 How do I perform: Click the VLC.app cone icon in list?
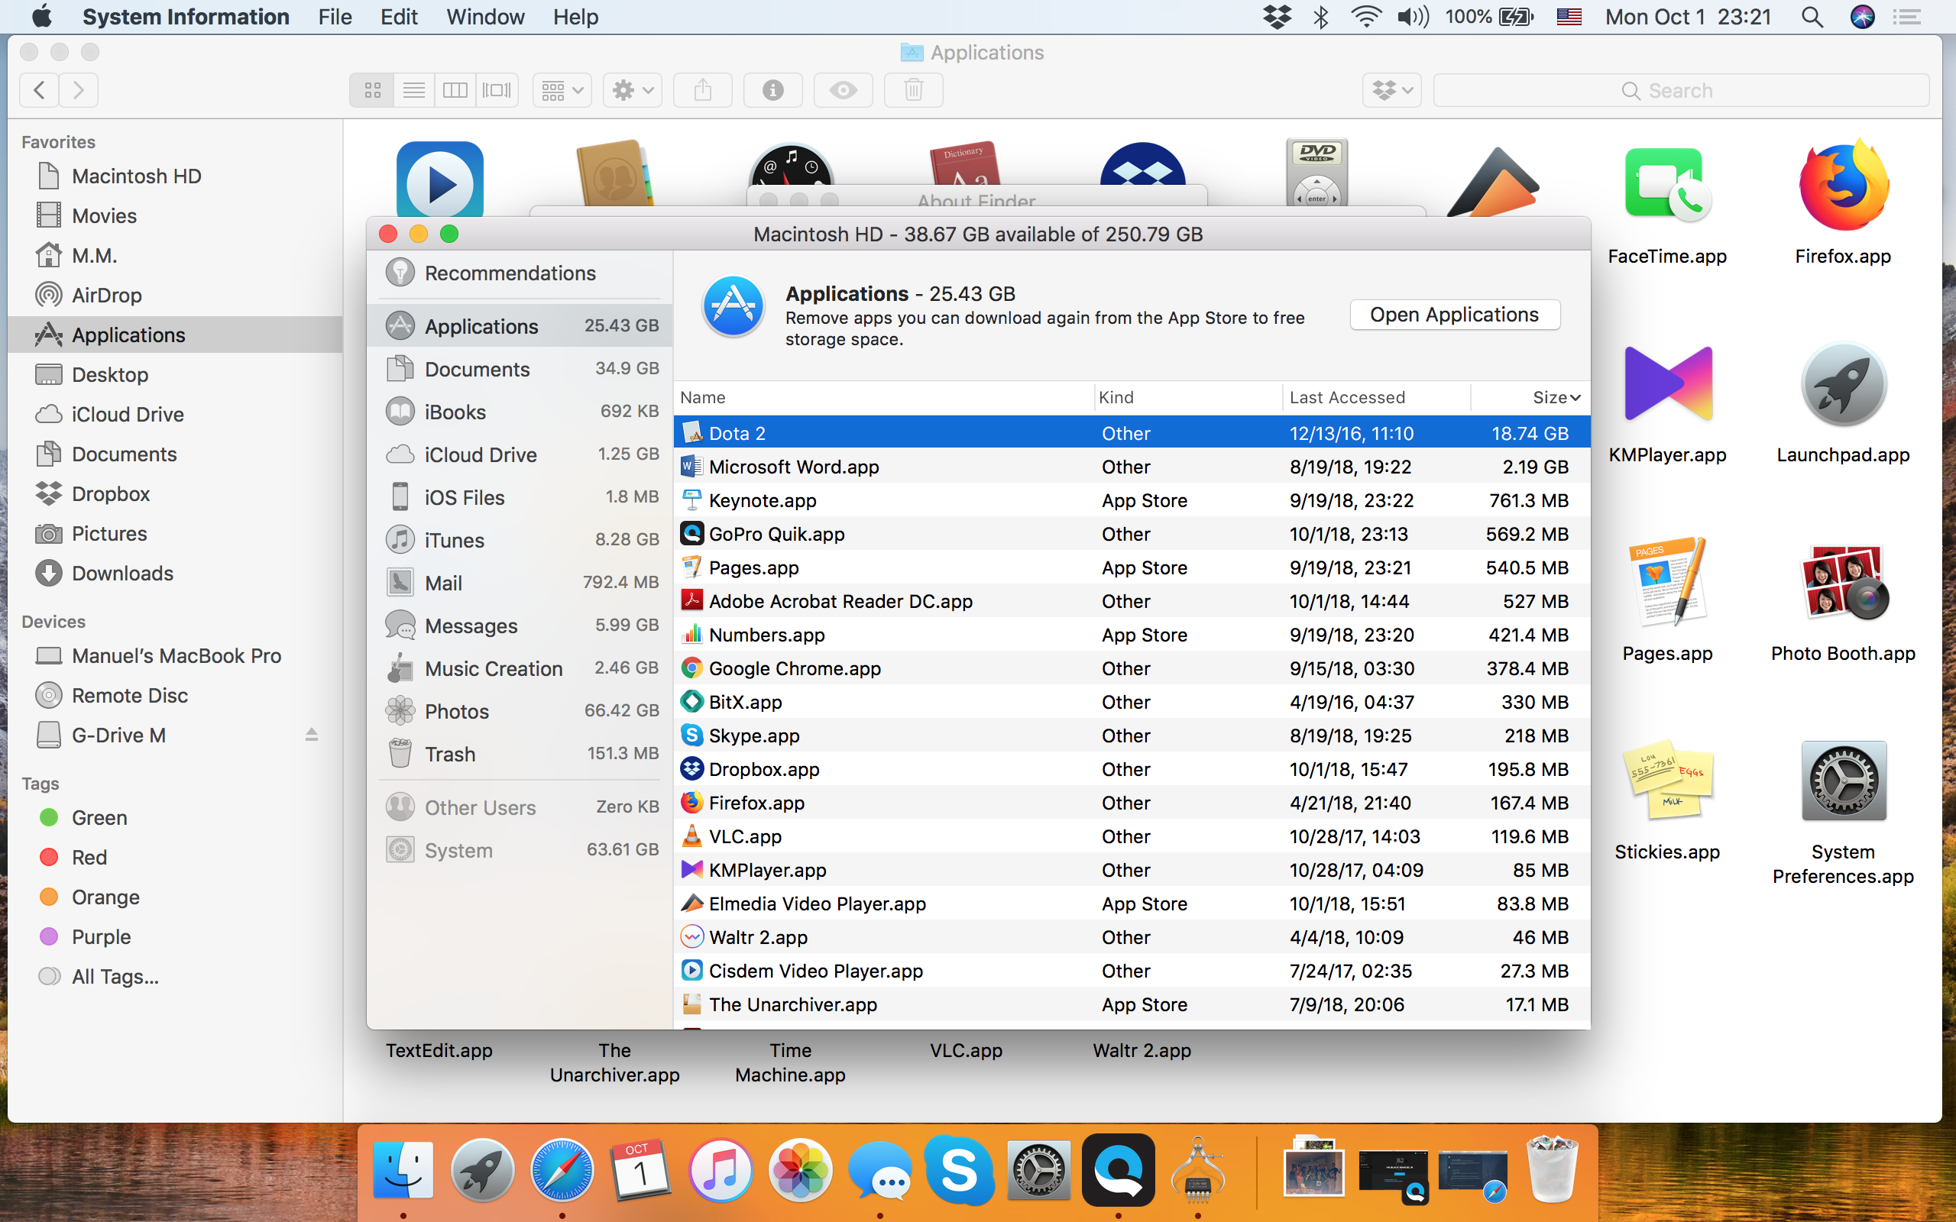pyautogui.click(x=692, y=836)
